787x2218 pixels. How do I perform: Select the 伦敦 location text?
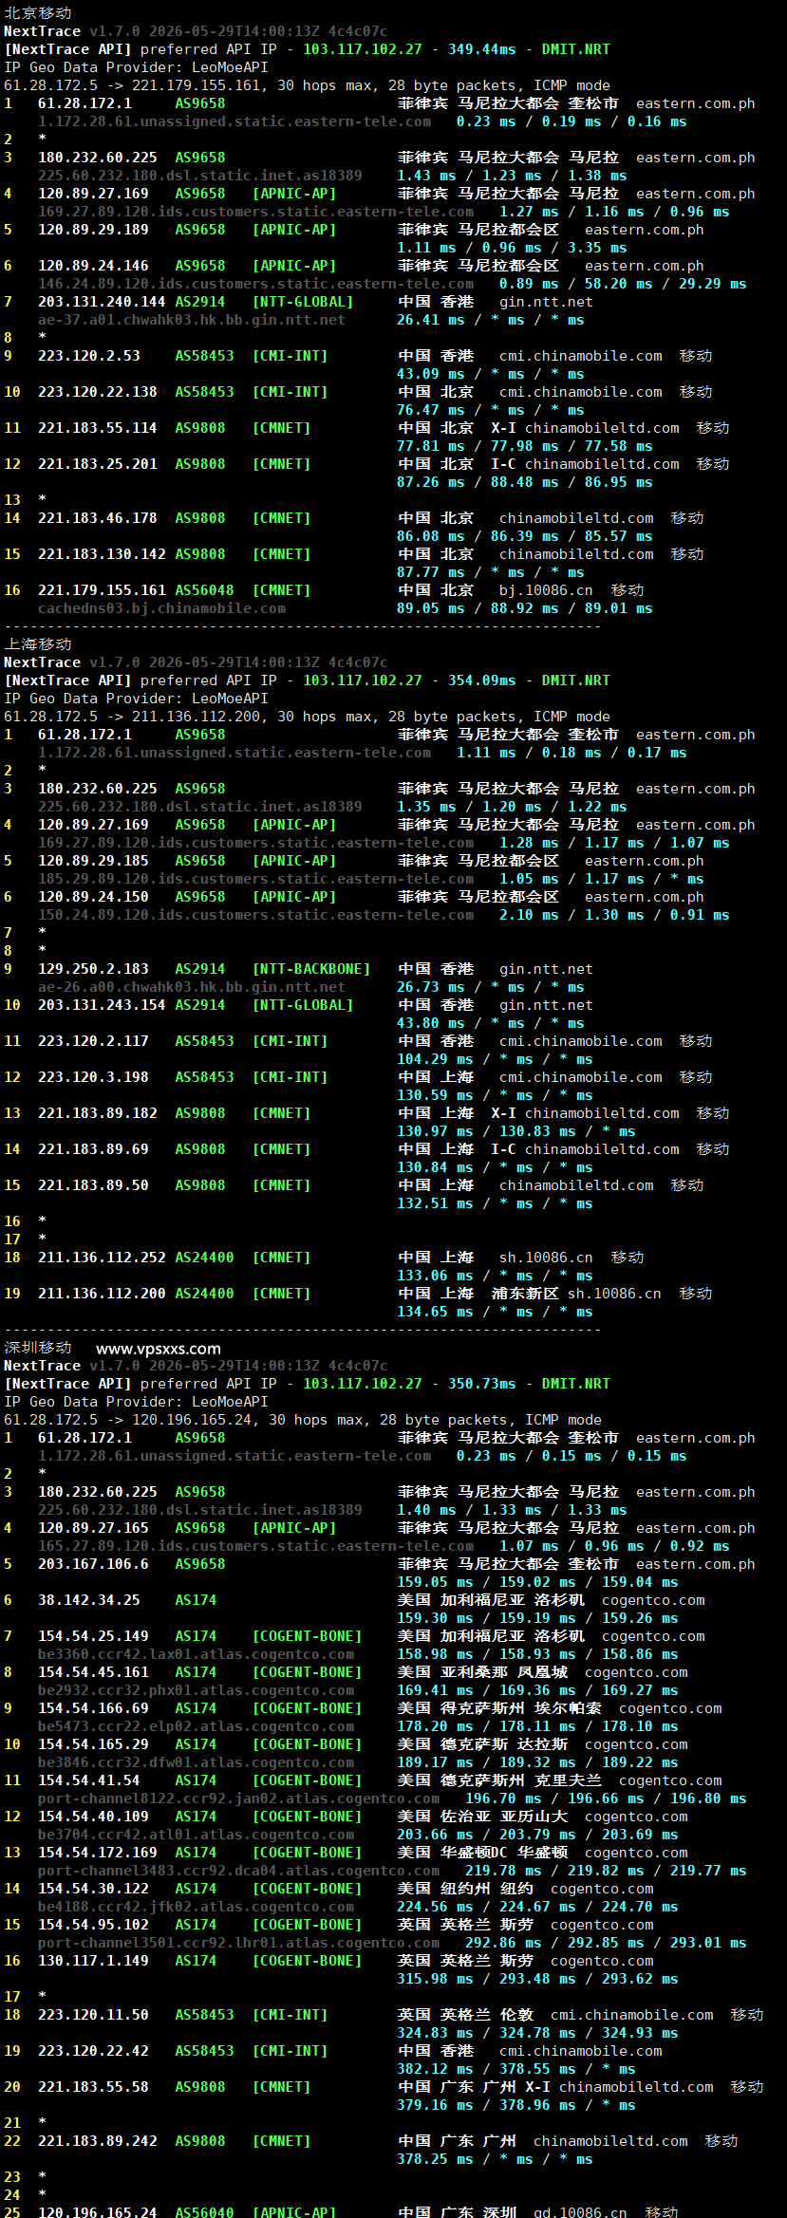tap(516, 2015)
